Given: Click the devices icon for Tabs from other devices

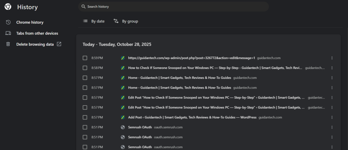Looking at the screenshot, I should click(8, 33).
